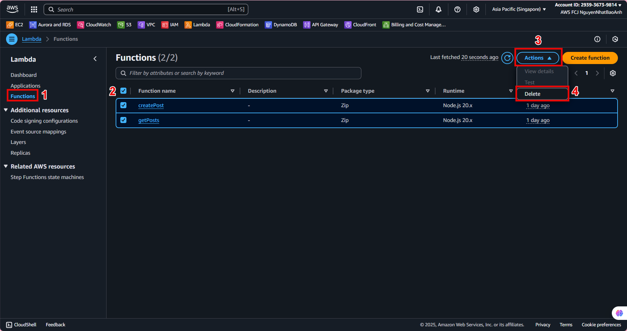Image resolution: width=627 pixels, height=331 pixels.
Task: Deselect the getPosts function checkbox
Action: 123,120
